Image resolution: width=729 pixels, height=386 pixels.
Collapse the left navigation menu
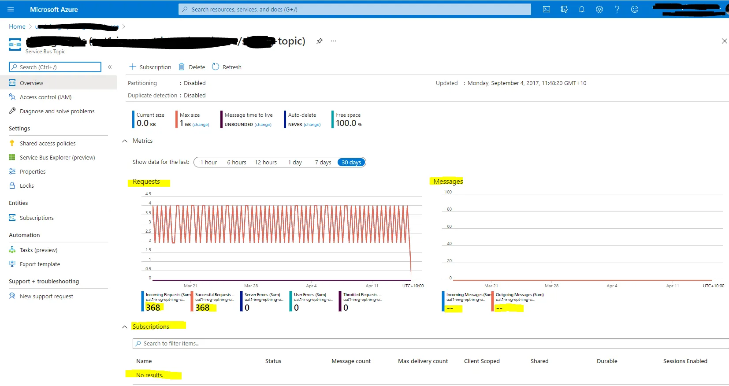tap(110, 67)
